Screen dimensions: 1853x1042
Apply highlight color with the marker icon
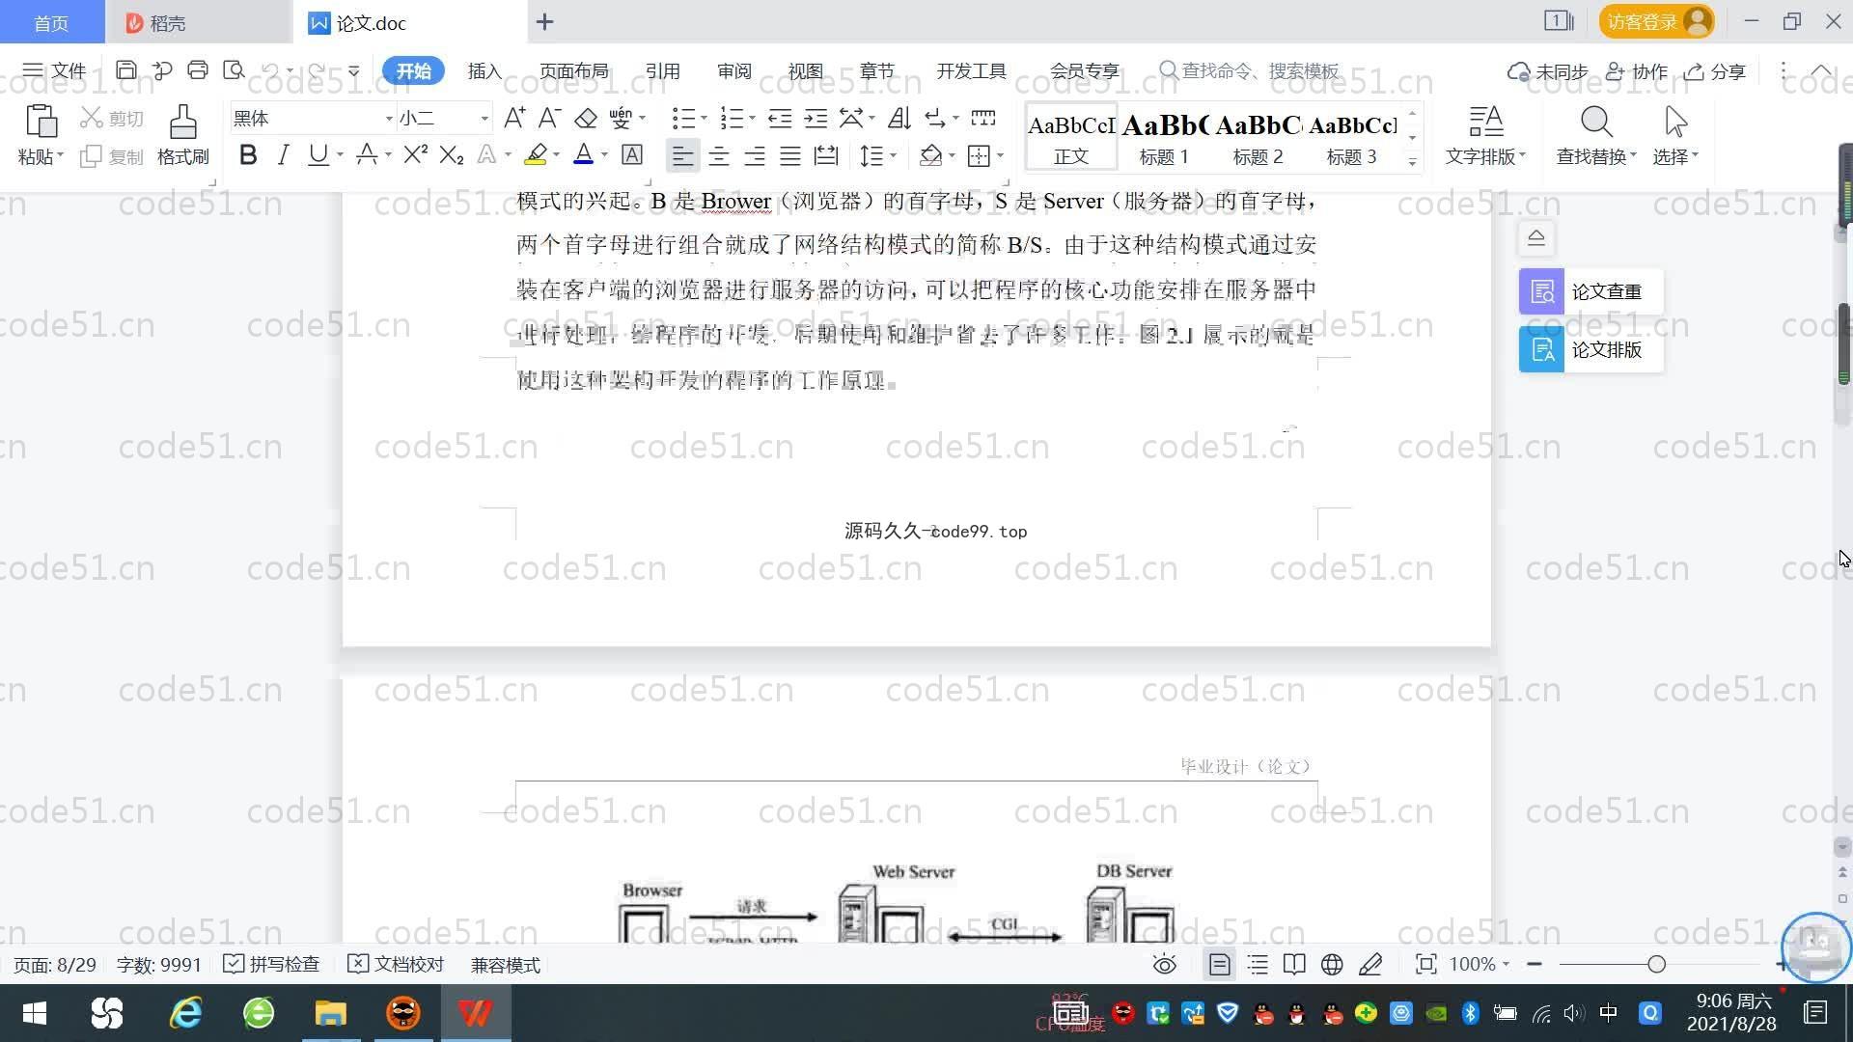[x=536, y=155]
